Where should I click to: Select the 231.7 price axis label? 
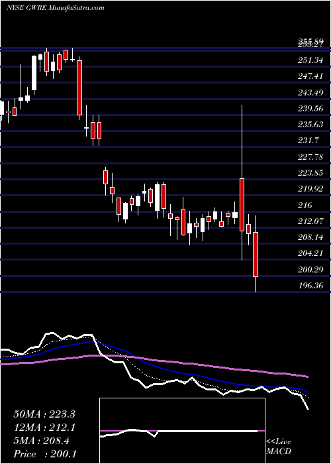tap(308, 141)
